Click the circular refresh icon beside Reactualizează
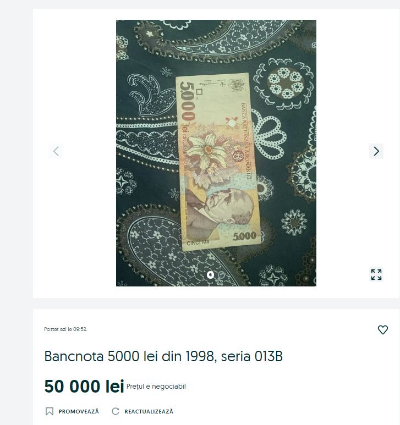400x425 pixels. 116,411
